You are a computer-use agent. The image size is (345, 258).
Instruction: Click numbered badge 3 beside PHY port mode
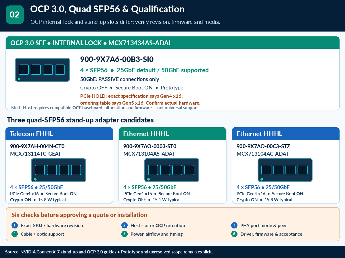pyautogui.click(x=234, y=225)
